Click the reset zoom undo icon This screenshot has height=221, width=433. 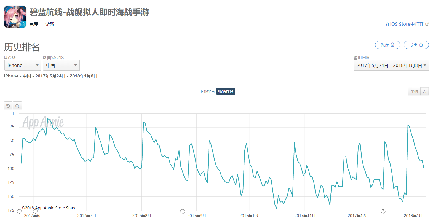(x=9, y=106)
